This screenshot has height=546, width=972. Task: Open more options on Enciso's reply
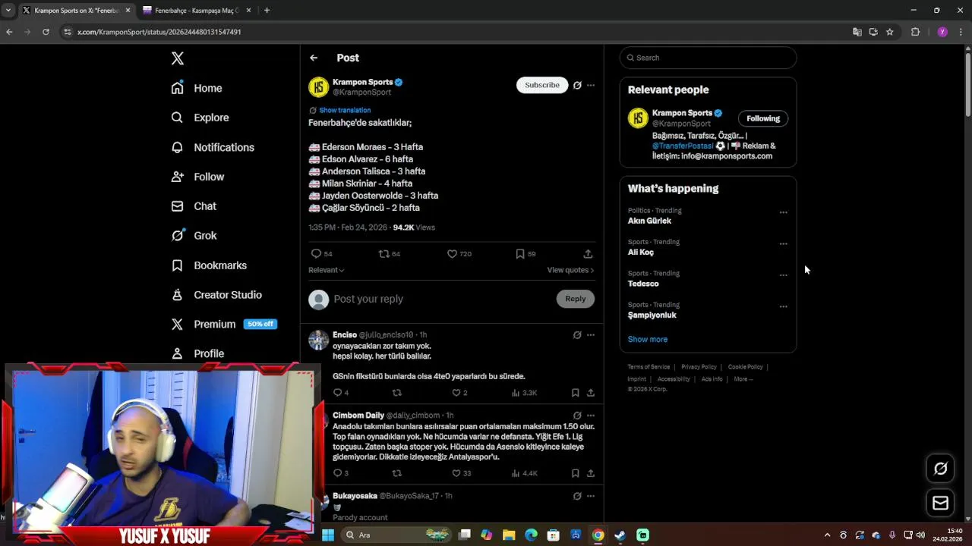591,335
